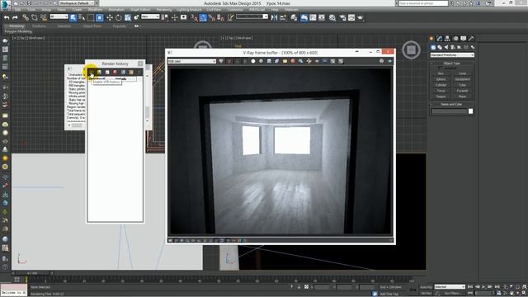The height and width of the screenshot is (297, 528).
Task: Click the Teapot primitive button
Action: pos(441,97)
